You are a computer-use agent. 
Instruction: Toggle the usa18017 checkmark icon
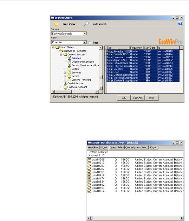[x=89, y=162]
